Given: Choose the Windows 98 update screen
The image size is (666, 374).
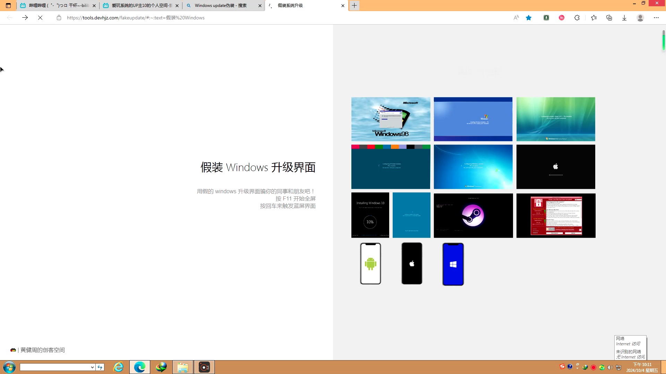Looking at the screenshot, I should [391, 119].
